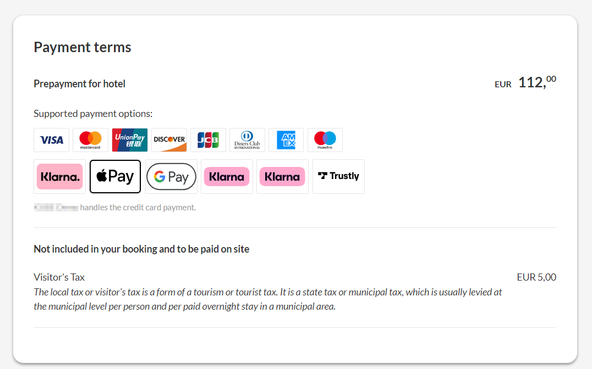Choose the Apple Pay option

[x=116, y=177]
